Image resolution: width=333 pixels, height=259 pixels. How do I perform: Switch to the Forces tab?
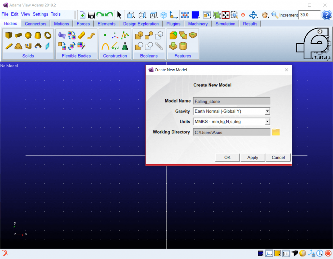[x=83, y=24]
